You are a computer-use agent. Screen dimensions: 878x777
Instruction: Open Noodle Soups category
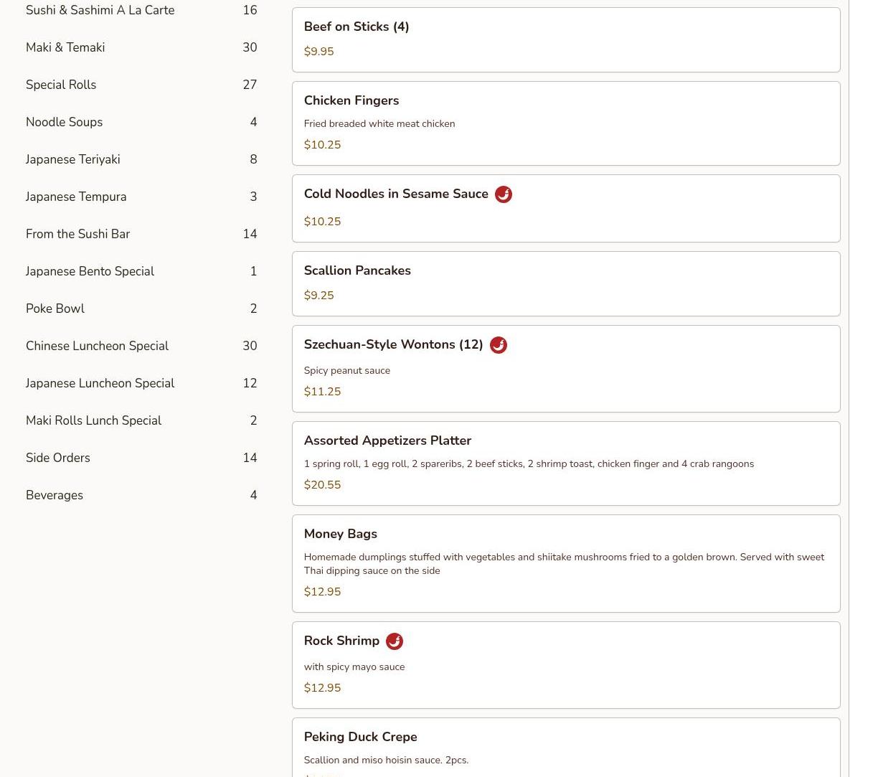(141, 122)
